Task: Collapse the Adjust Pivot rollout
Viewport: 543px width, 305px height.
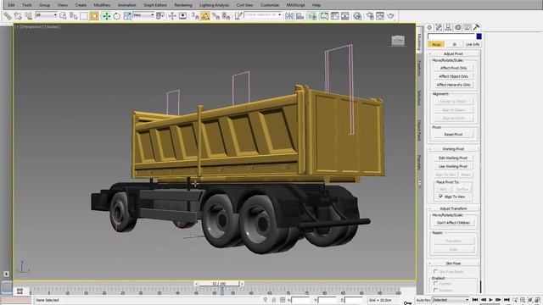Action: coord(453,53)
